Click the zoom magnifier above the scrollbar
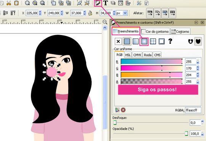 tap(105, 22)
